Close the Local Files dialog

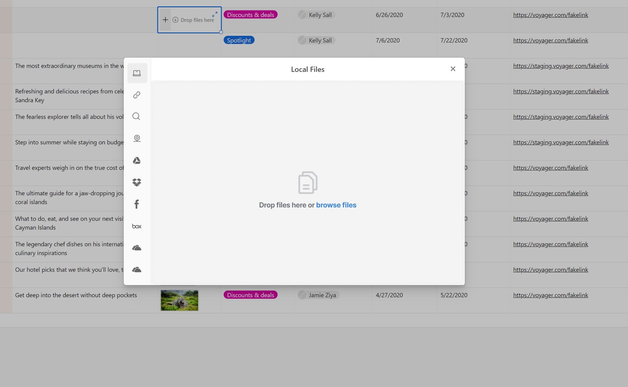click(453, 69)
